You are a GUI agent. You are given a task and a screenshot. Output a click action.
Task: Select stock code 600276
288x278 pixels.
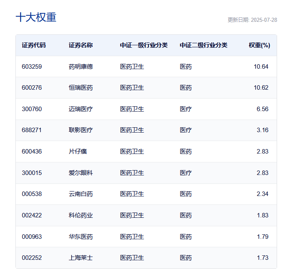pos(32,88)
